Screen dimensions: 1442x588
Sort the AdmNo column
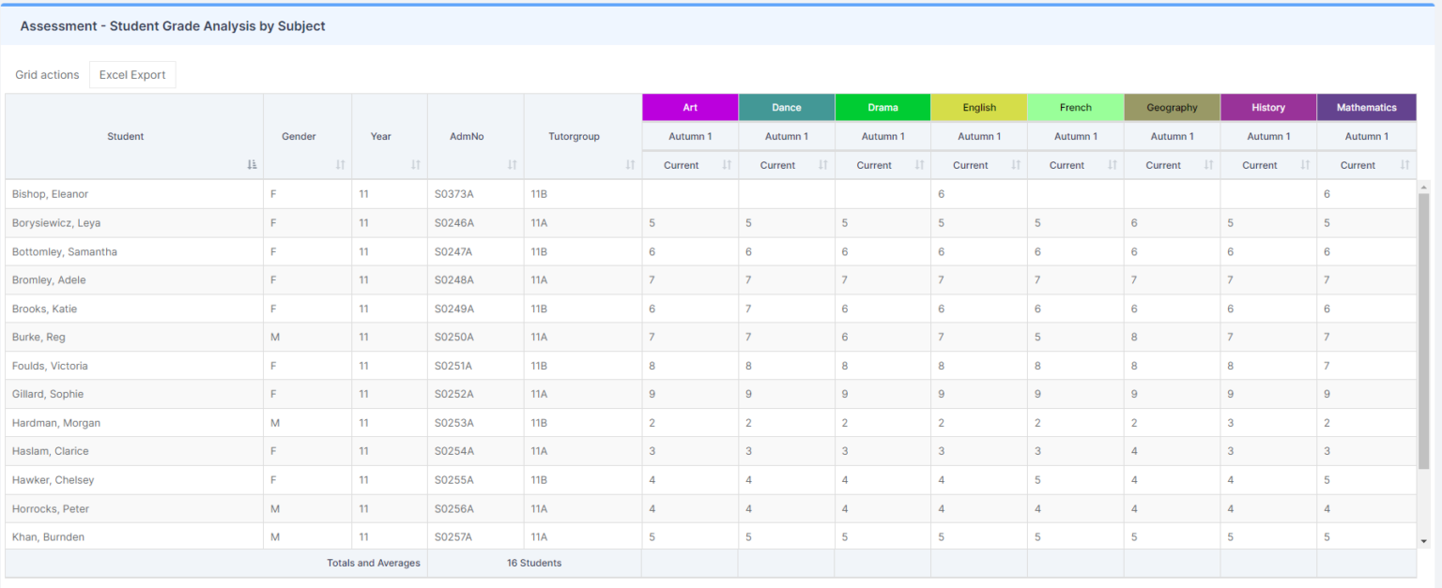click(x=511, y=164)
